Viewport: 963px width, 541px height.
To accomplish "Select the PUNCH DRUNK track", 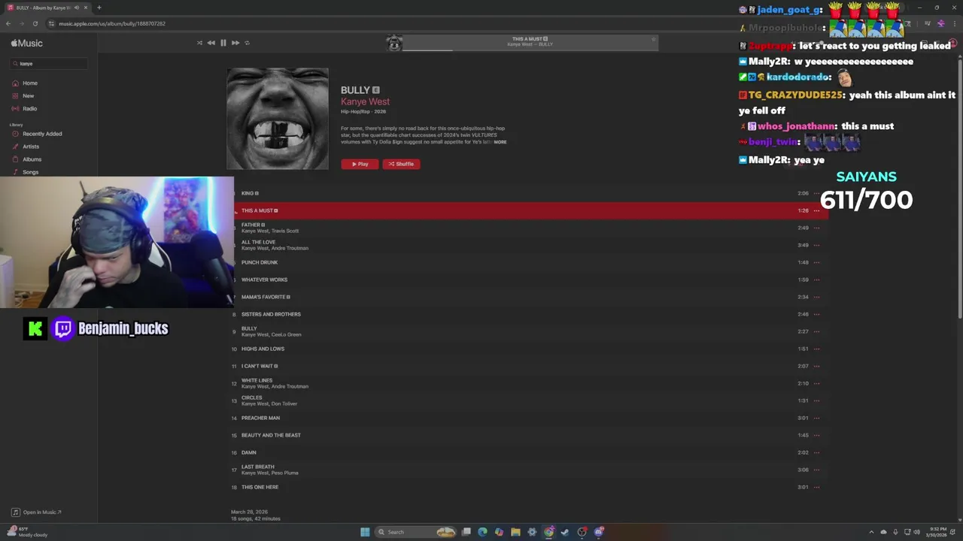I will (527, 262).
